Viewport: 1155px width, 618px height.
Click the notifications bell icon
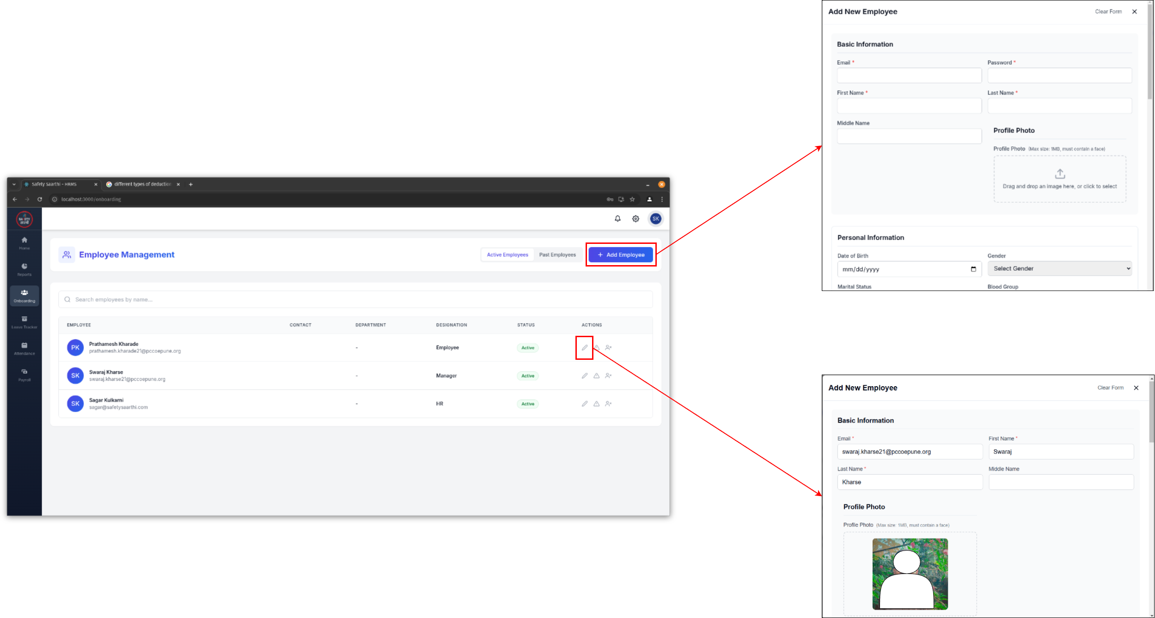(617, 218)
